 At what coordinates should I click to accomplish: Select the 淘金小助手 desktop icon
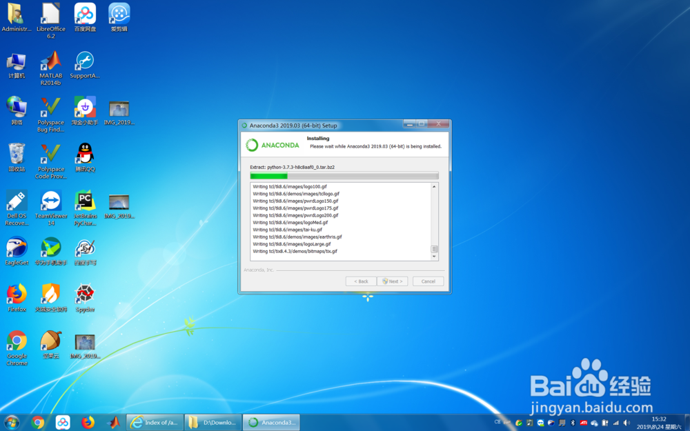pos(85,111)
